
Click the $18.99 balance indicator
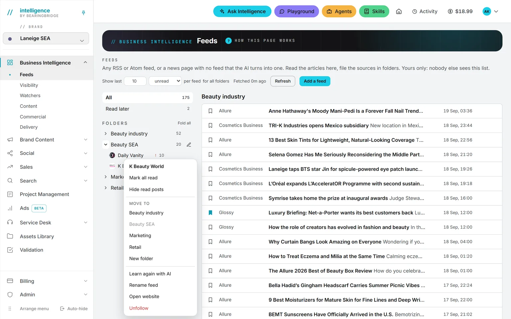(x=460, y=11)
